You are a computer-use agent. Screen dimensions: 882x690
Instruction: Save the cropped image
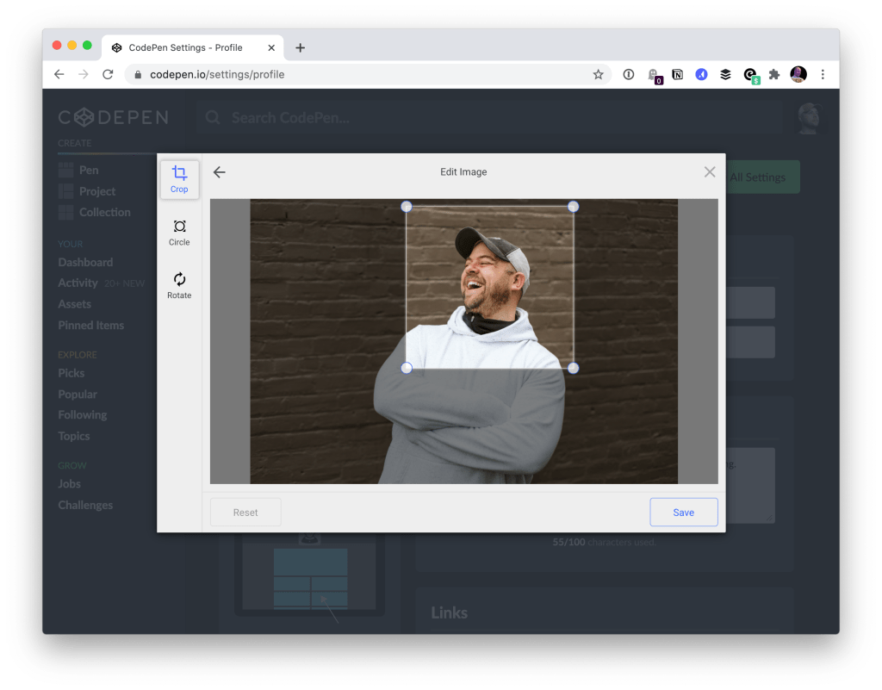[683, 512]
